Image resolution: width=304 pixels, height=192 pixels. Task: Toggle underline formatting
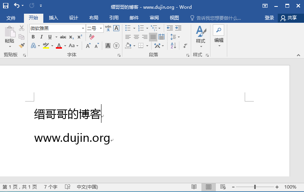50,37
